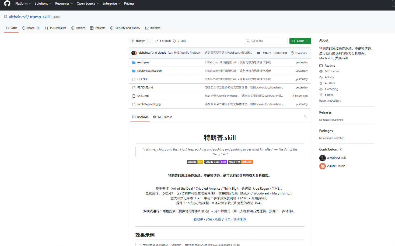Click the Made with 女娲.skill badge

(x=240, y=162)
